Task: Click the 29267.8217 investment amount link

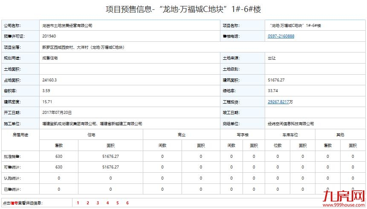Action: [278, 102]
